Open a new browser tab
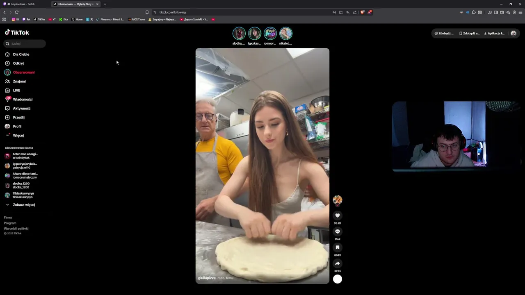 pyautogui.click(x=105, y=4)
